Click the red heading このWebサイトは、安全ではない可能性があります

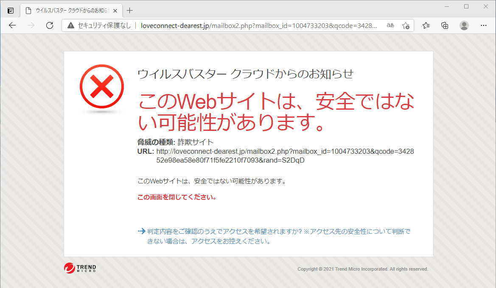pyautogui.click(x=276, y=111)
